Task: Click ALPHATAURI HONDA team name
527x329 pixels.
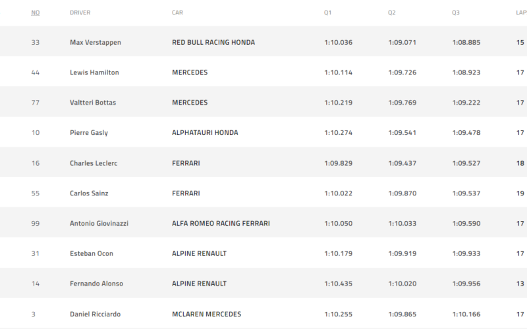Action: (x=205, y=133)
